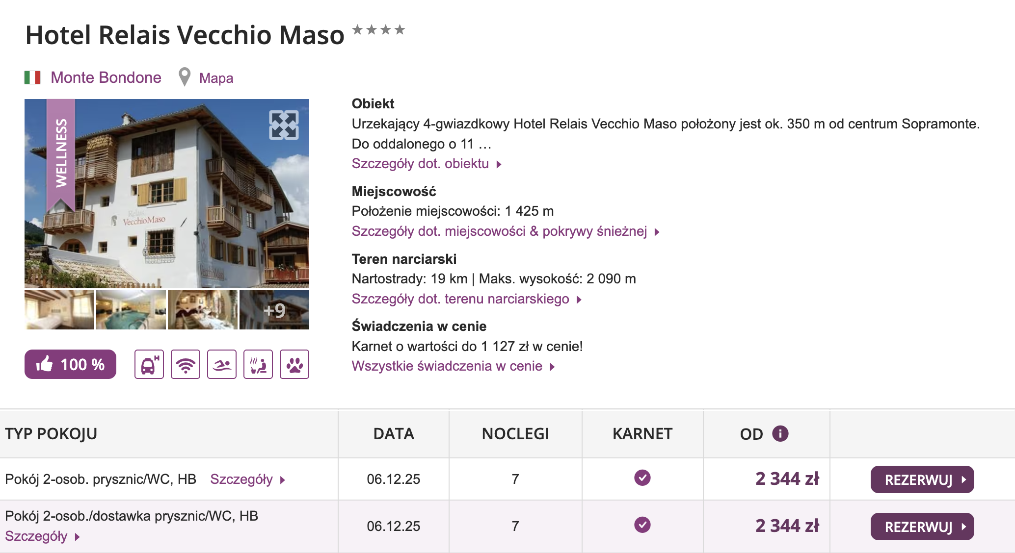
Task: Expand hotel photo with fullscreen icon
Action: point(284,125)
